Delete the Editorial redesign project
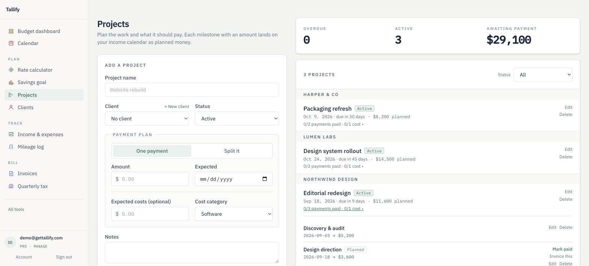This screenshot has height=266, width=589. (566, 199)
